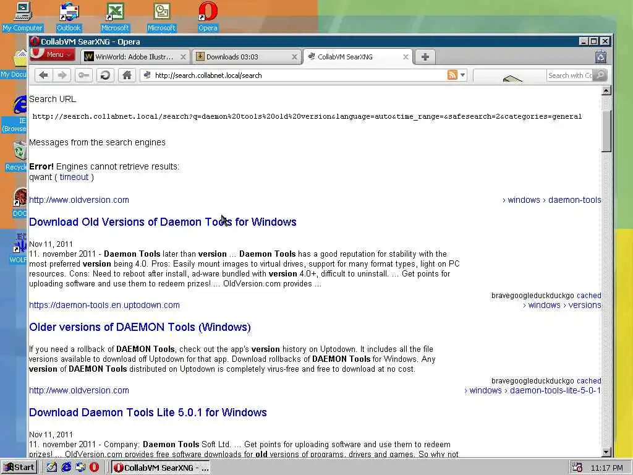Expand the address bar dropdown arrow
Image resolution: width=633 pixels, height=475 pixels.
(462, 75)
